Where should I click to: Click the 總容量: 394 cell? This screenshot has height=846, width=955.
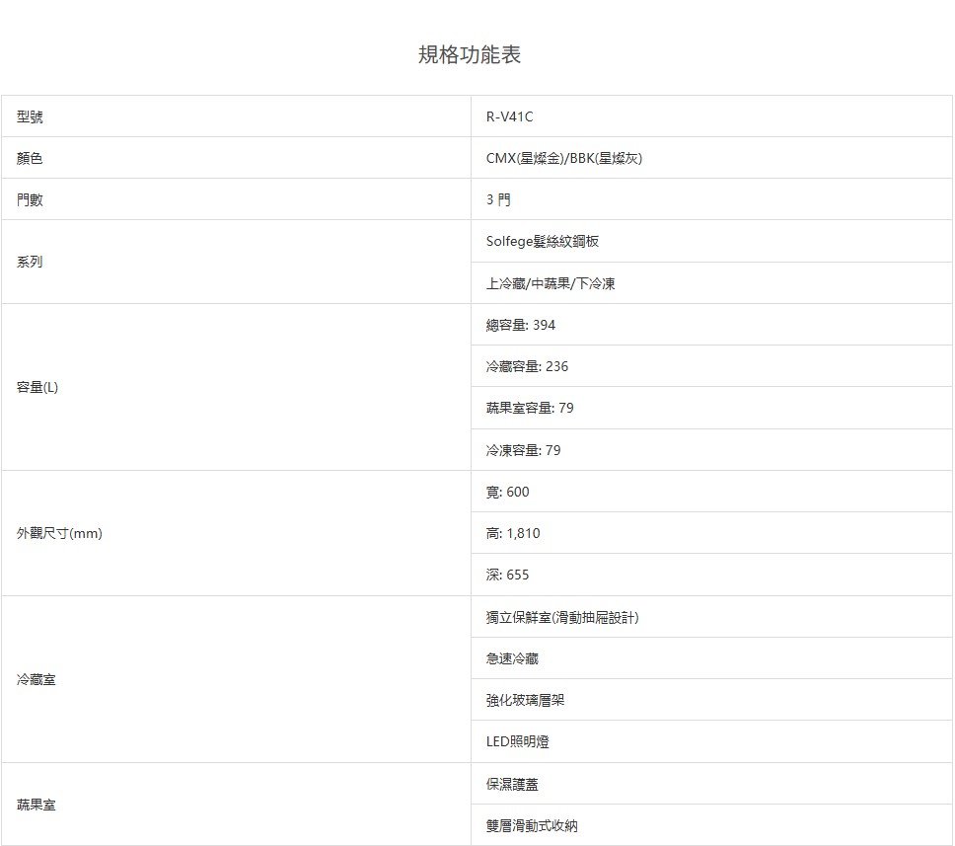(521, 325)
